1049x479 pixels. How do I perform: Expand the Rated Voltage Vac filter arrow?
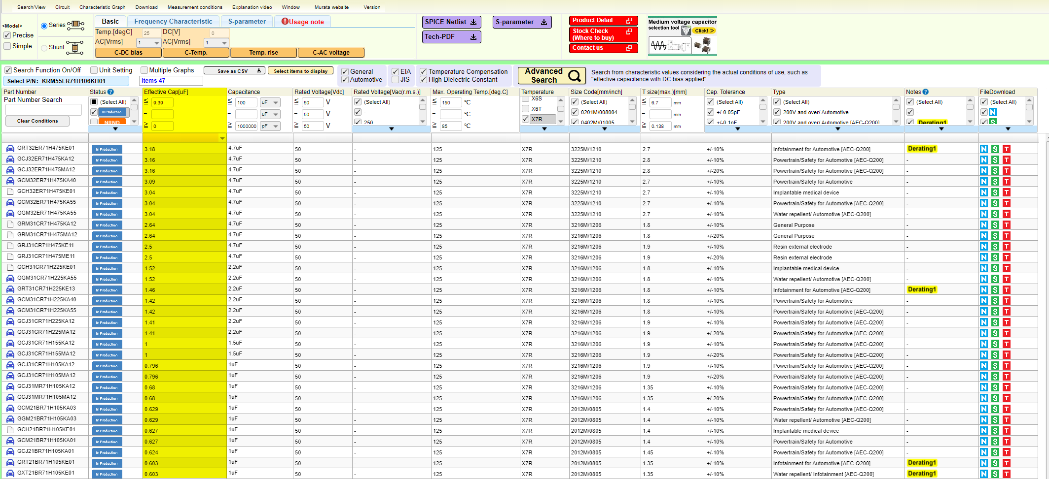point(392,129)
